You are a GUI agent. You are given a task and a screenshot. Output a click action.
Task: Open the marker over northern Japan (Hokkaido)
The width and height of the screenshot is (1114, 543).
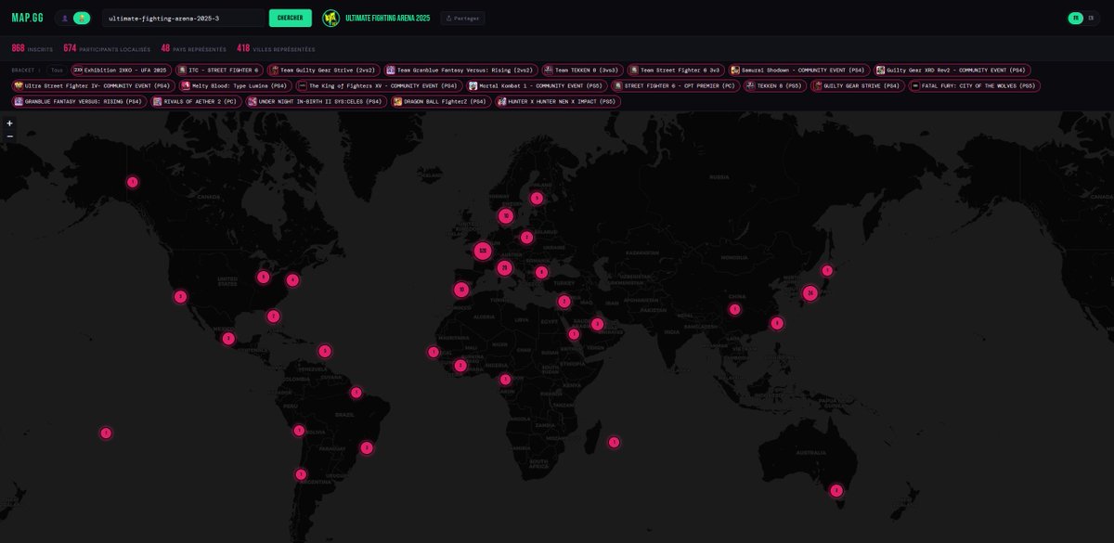827,271
